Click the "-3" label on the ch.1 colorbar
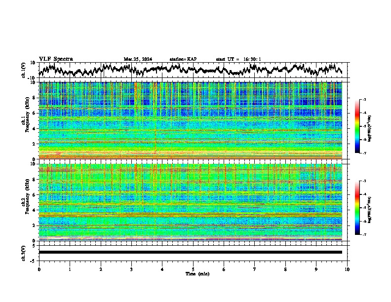The image size is (391, 302). (x=364, y=99)
